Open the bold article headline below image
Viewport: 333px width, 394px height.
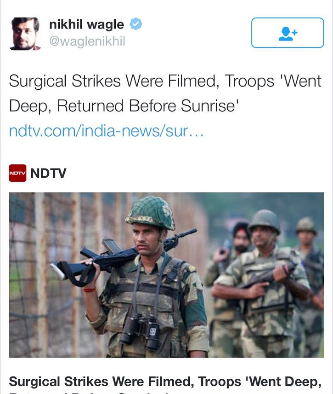[165, 384]
